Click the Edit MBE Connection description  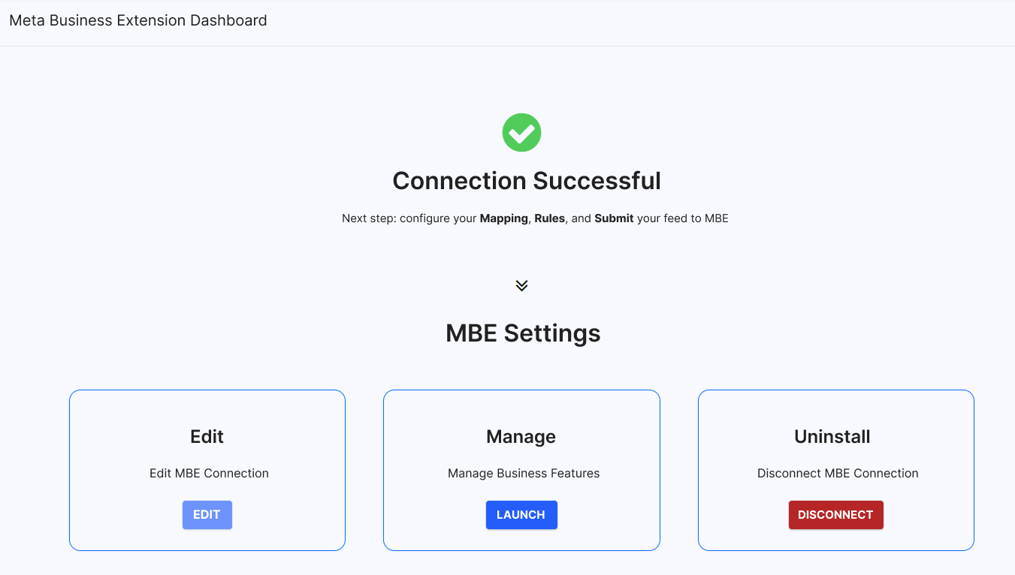[209, 474]
